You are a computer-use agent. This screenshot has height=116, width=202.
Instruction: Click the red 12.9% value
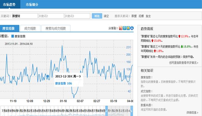[x=185, y=36]
